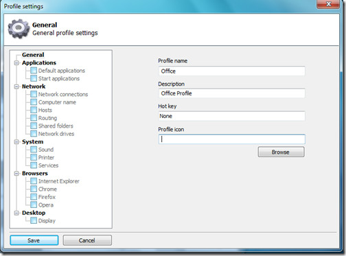Click the Shared folders page icon
This screenshot has height=256, width=346.
pyautogui.click(x=34, y=126)
